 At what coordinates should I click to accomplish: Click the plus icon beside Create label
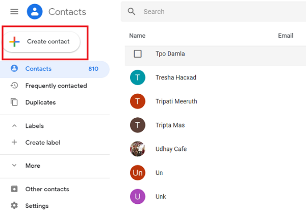pyautogui.click(x=14, y=142)
